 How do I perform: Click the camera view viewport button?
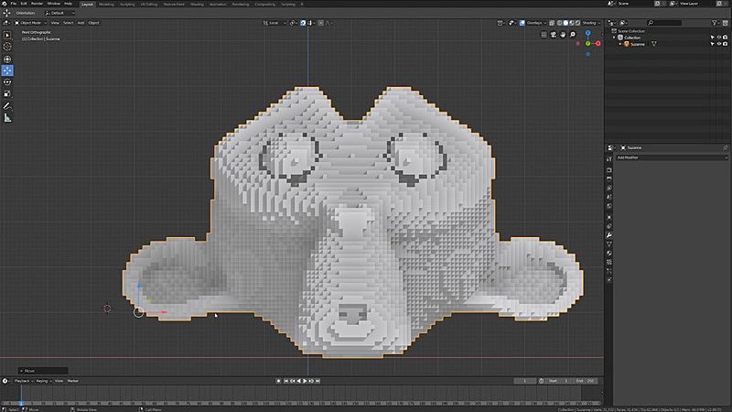click(554, 35)
